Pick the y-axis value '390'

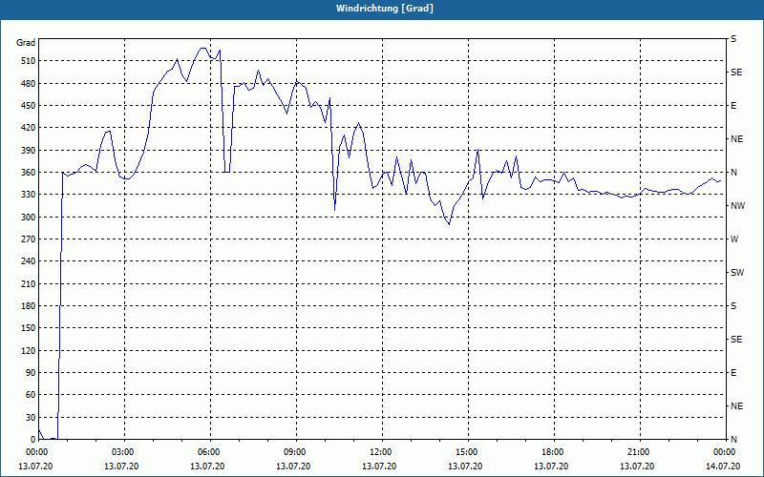click(29, 151)
